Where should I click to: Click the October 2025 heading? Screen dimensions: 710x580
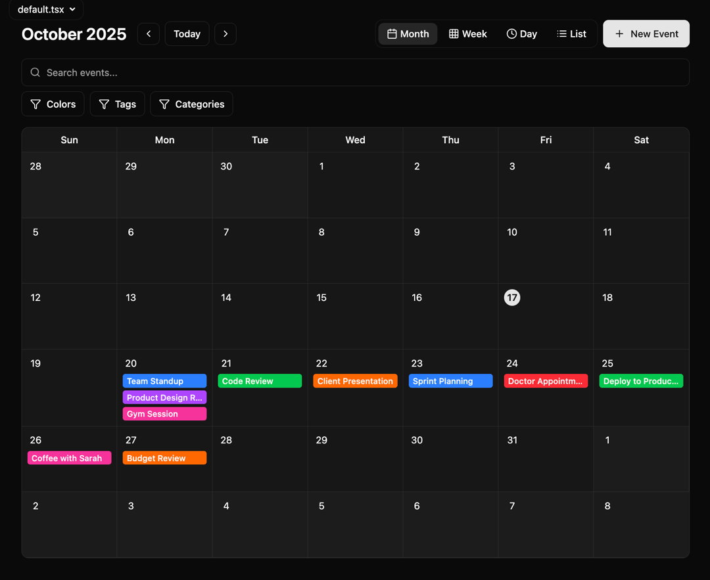tap(74, 34)
